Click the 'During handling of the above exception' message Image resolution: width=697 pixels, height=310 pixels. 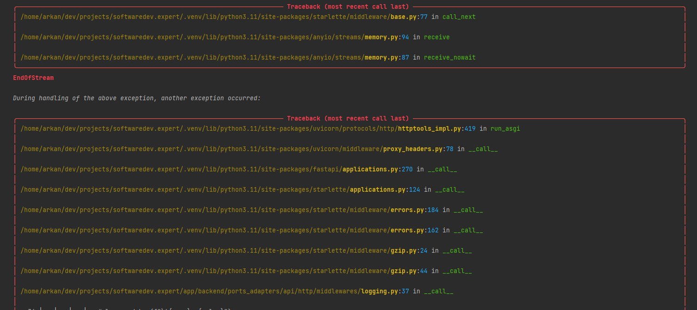click(x=137, y=98)
